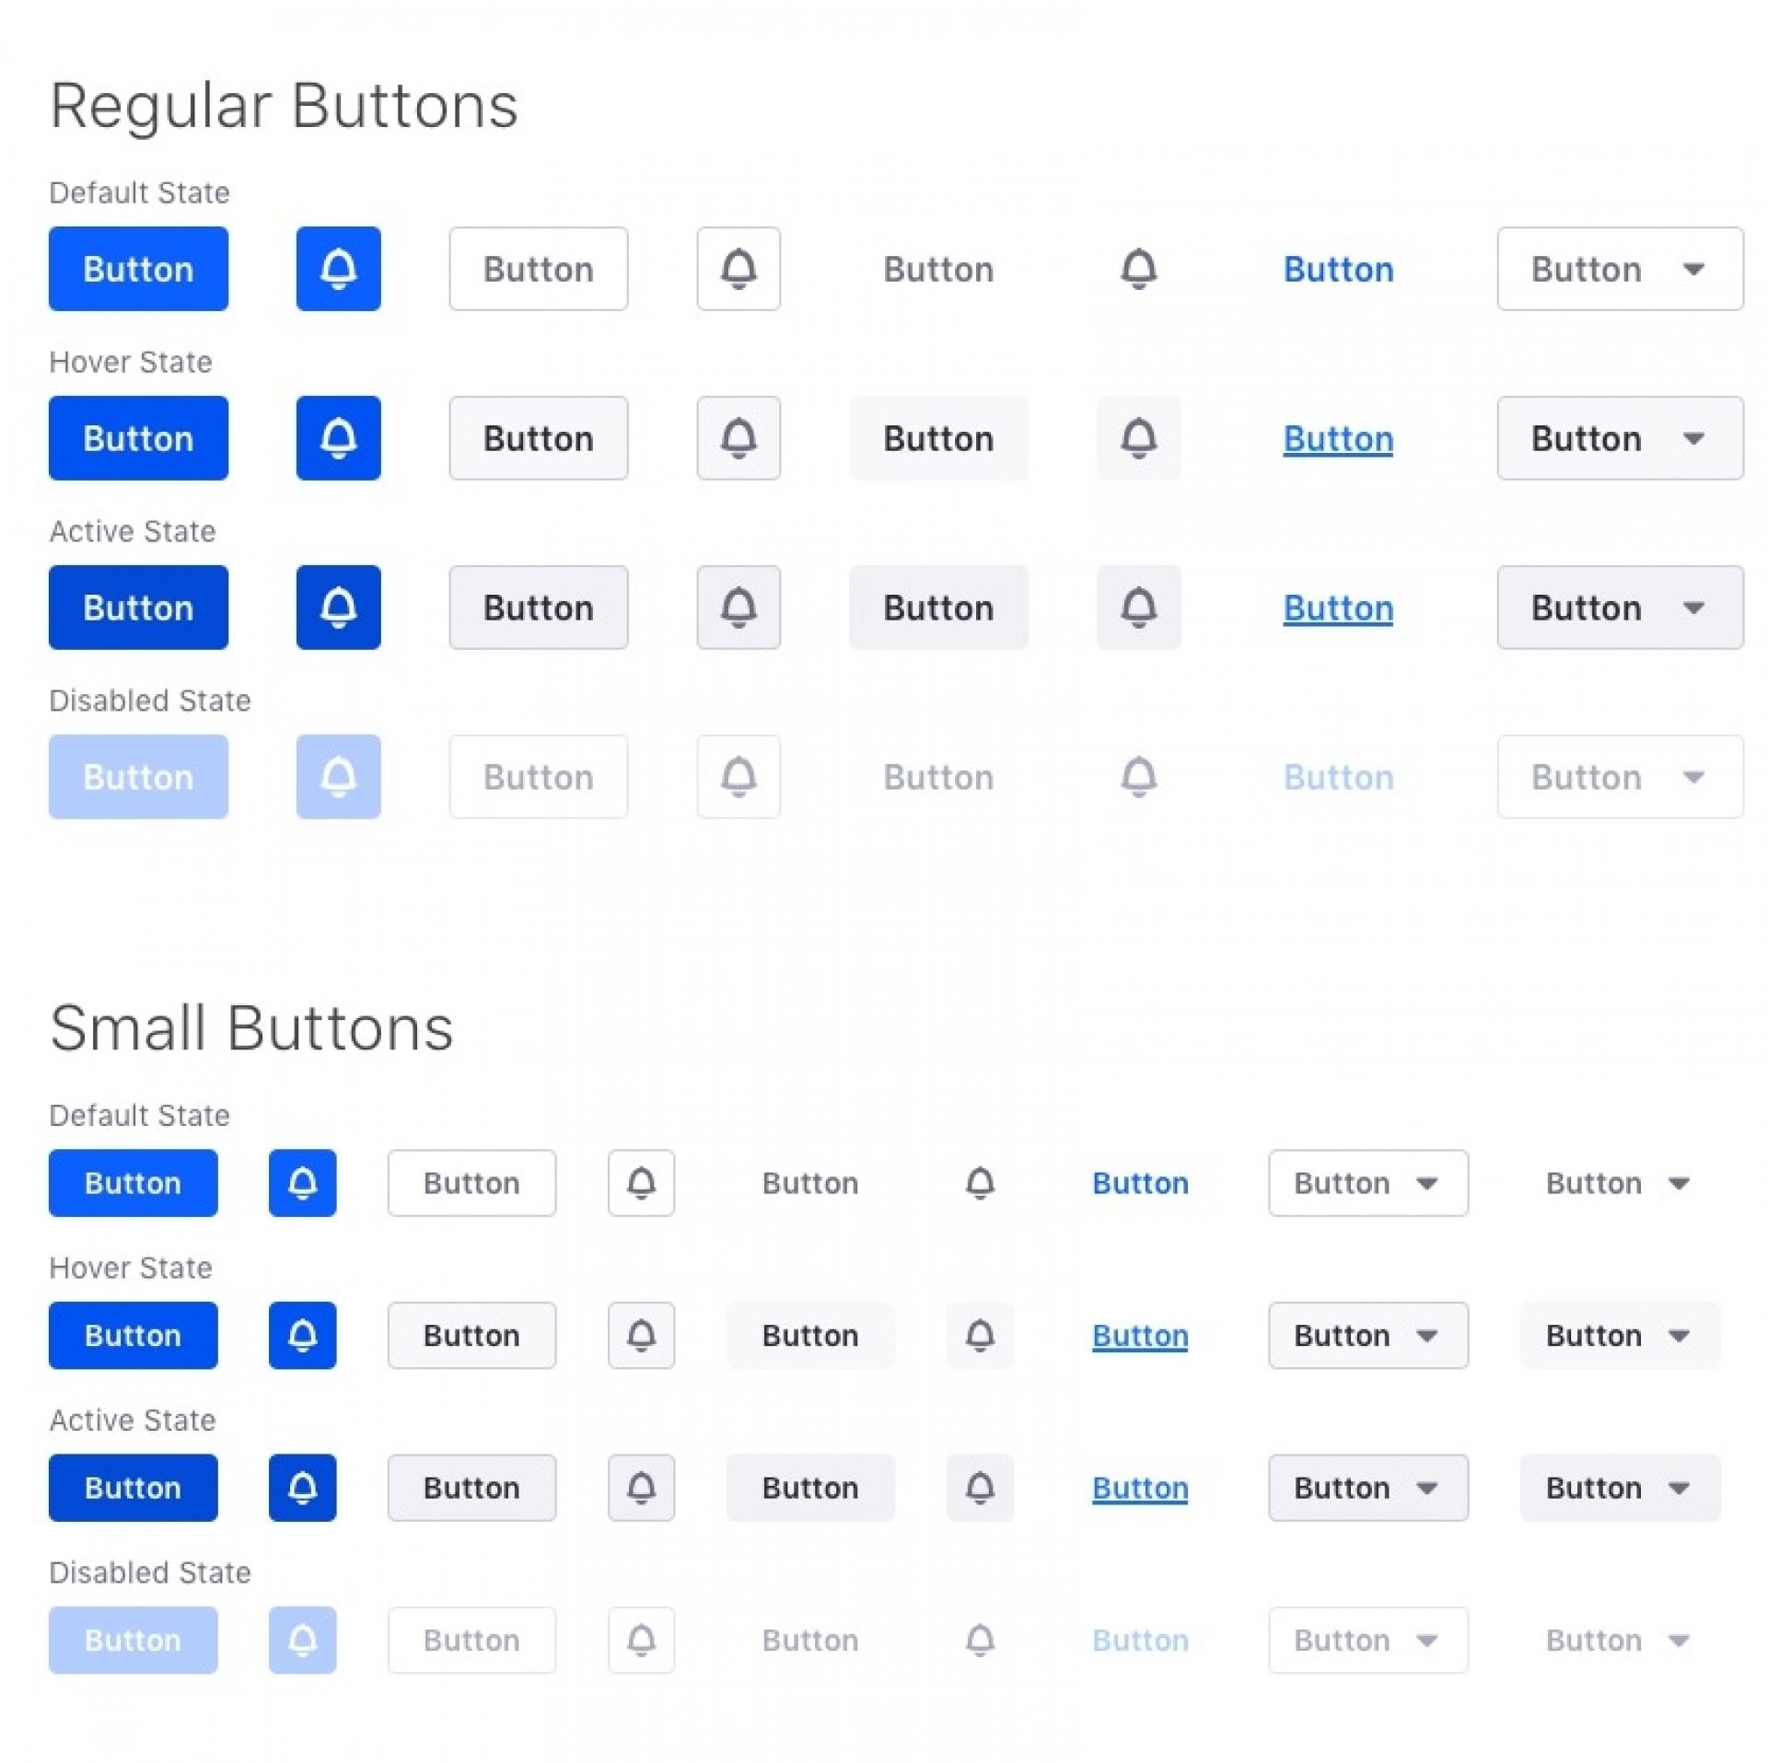Open the outlined dropdown Button in Small Hover State

(1368, 1335)
